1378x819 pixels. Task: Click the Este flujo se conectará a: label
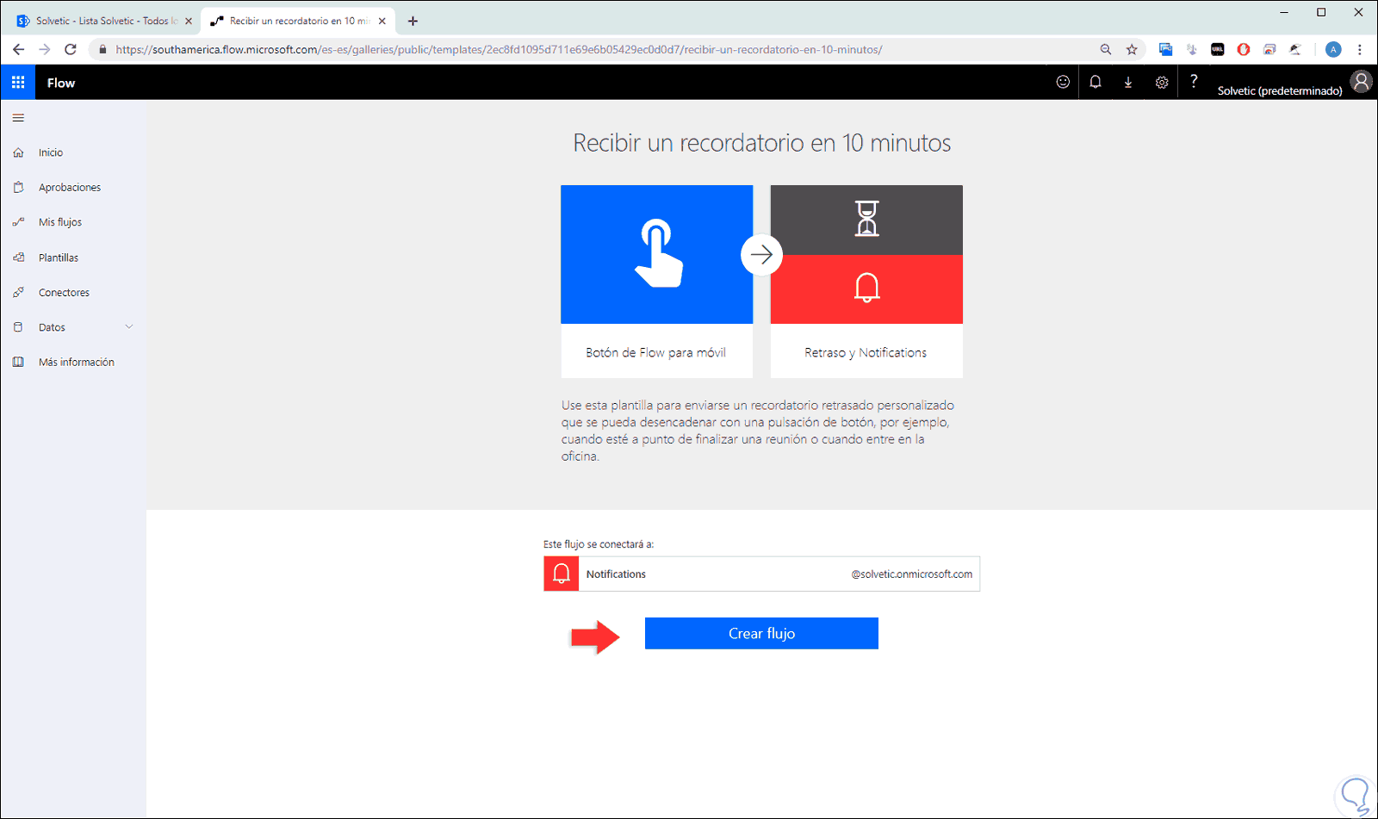(x=599, y=544)
